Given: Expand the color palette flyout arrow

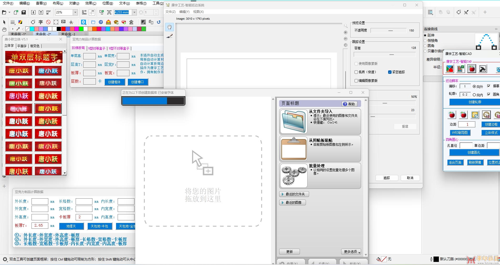Looking at the screenshot, I should [x=13, y=29].
